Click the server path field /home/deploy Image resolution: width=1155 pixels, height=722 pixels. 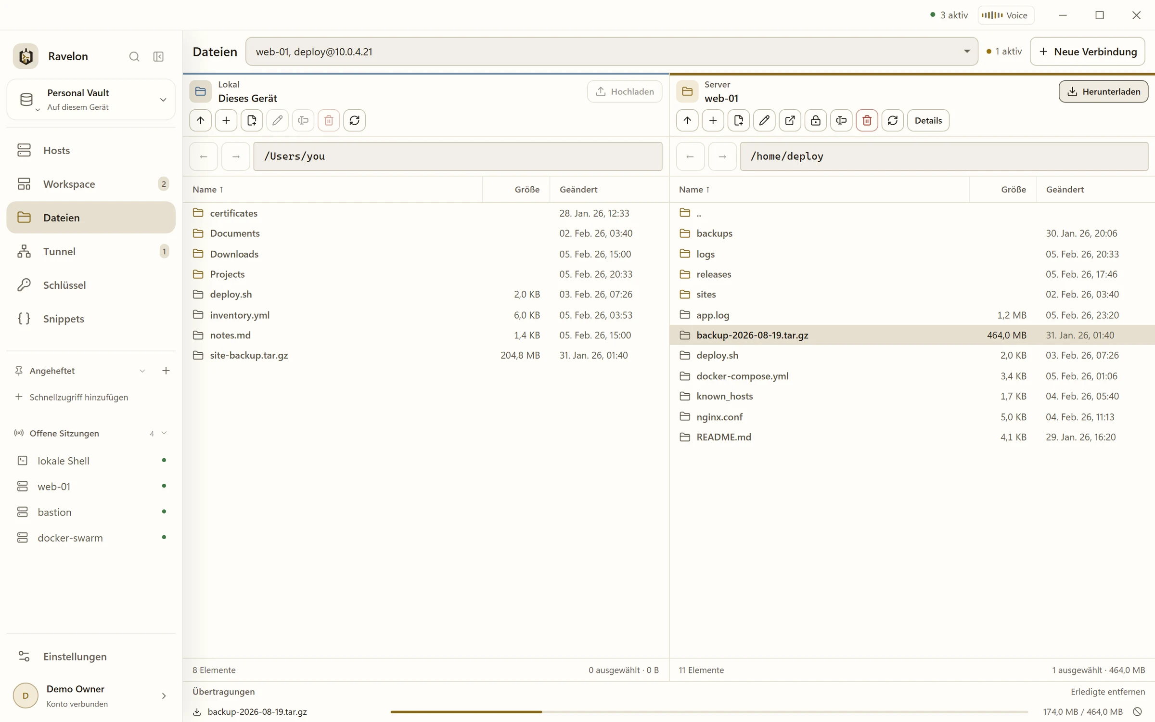[944, 156]
